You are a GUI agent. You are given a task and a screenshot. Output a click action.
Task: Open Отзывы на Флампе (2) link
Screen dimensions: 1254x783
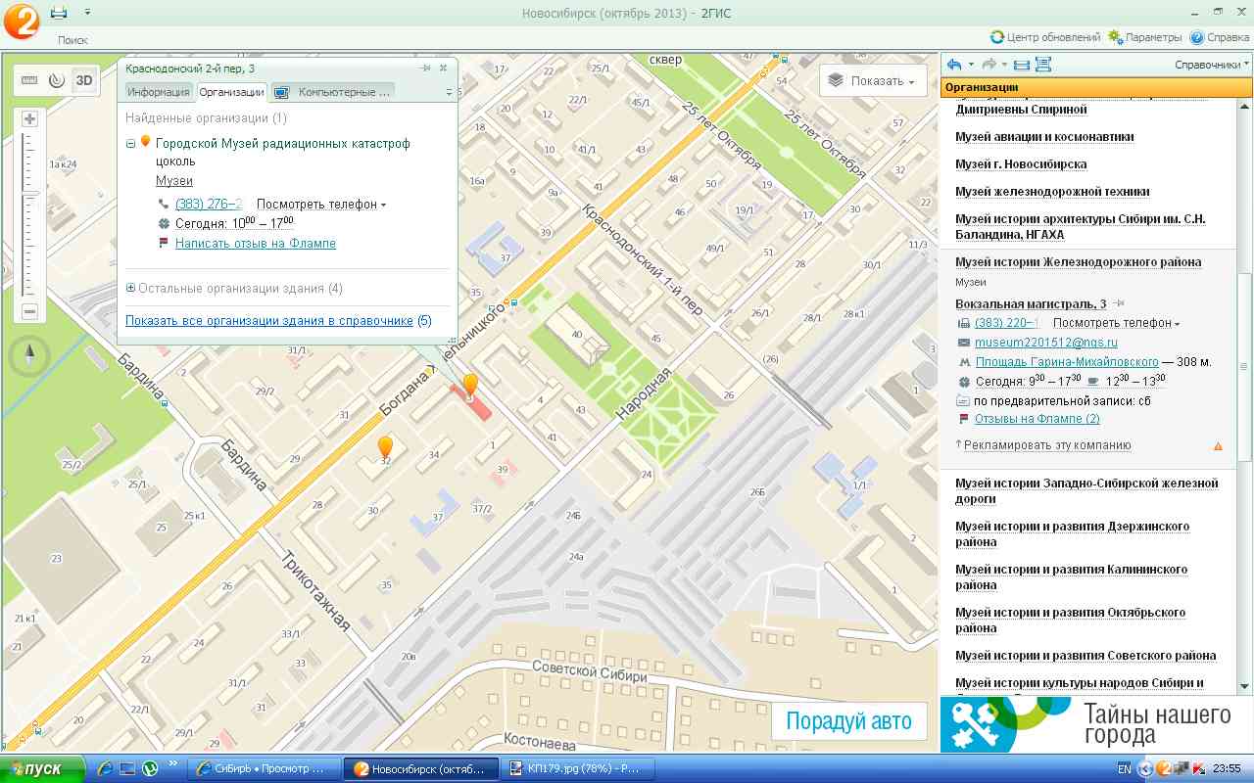[1037, 419]
